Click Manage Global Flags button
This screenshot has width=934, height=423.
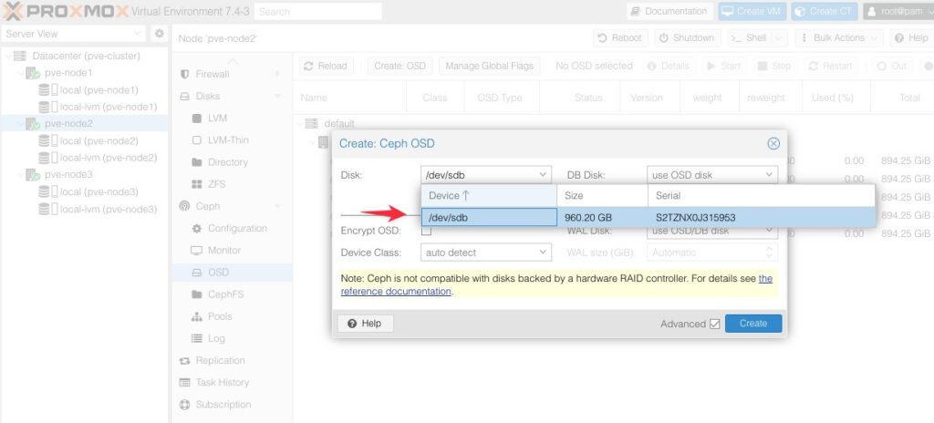pyautogui.click(x=489, y=66)
